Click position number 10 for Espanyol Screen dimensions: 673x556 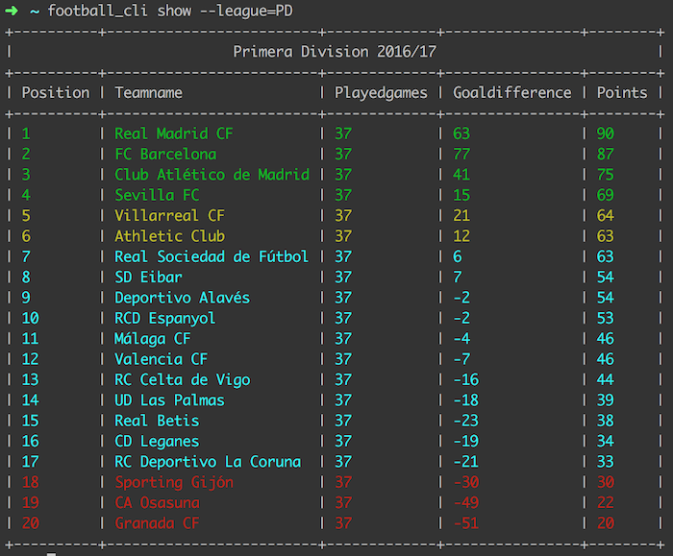[30, 318]
